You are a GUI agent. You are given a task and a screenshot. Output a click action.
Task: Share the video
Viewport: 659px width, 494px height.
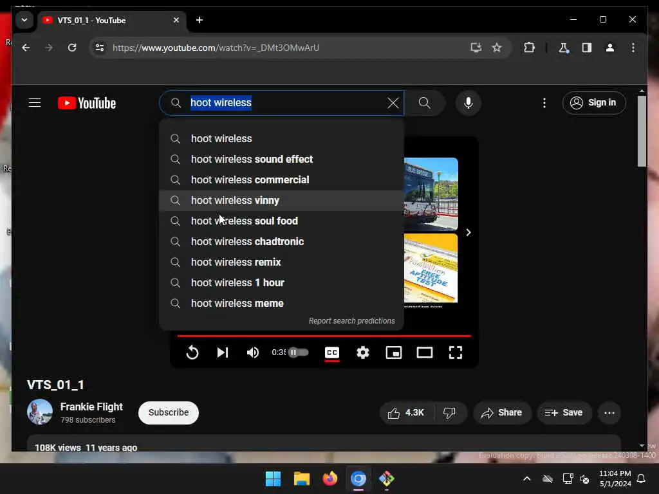[x=502, y=413]
